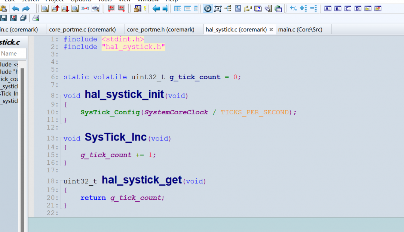
Task: Switch to core_portme.c (coremark) tab
Action: [82, 30]
